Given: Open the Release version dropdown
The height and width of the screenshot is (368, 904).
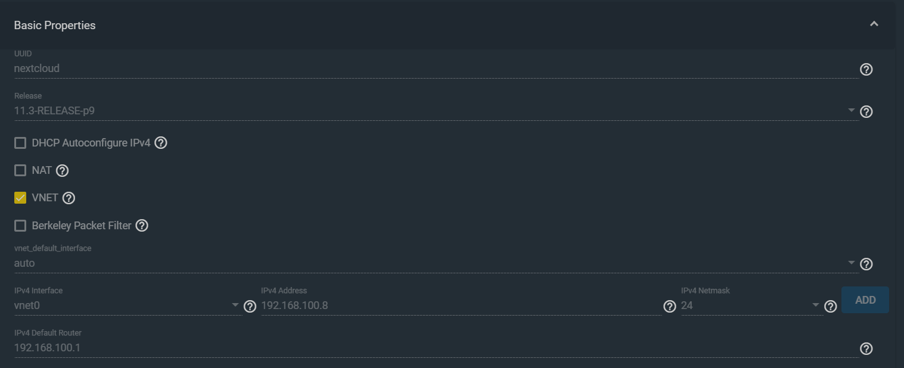Looking at the screenshot, I should 436,110.
